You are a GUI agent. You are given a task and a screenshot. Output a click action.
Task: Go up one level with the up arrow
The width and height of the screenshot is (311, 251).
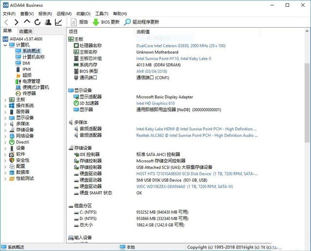[x=27, y=21]
